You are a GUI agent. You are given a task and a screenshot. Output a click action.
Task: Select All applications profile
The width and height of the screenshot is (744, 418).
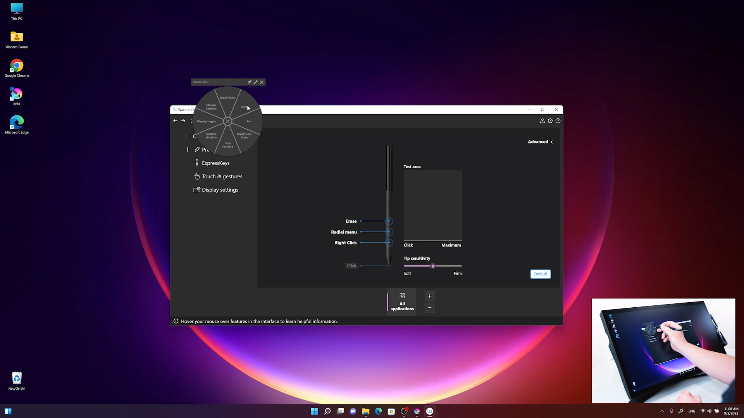pyautogui.click(x=402, y=302)
